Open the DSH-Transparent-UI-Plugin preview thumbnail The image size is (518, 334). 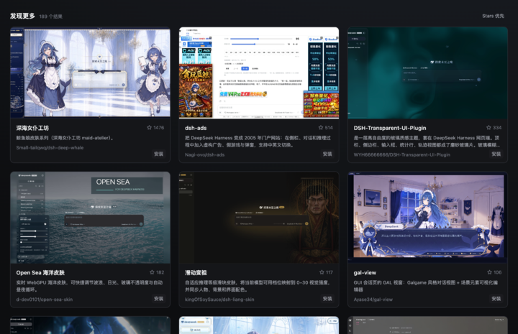(x=427, y=73)
